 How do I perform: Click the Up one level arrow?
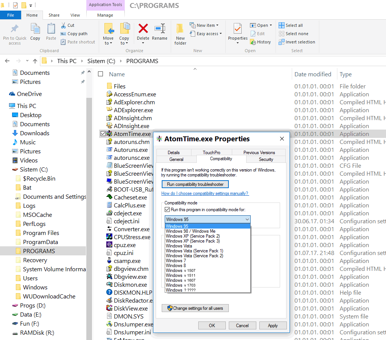pos(35,61)
